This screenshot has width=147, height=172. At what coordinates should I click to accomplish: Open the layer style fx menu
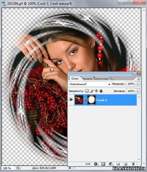click(96, 164)
